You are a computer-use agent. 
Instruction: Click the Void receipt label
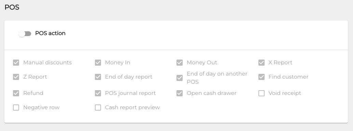(285, 93)
